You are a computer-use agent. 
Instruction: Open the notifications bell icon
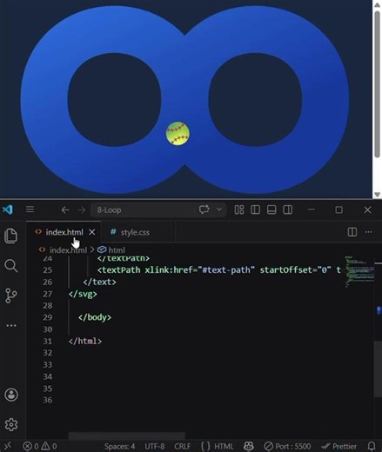pyautogui.click(x=372, y=446)
